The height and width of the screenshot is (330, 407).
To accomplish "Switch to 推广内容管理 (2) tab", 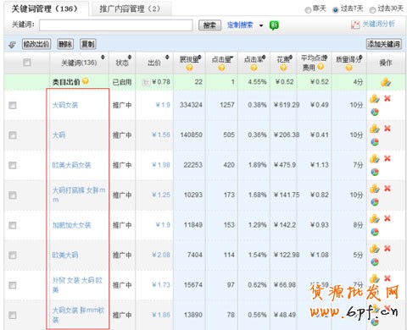I will click(130, 9).
